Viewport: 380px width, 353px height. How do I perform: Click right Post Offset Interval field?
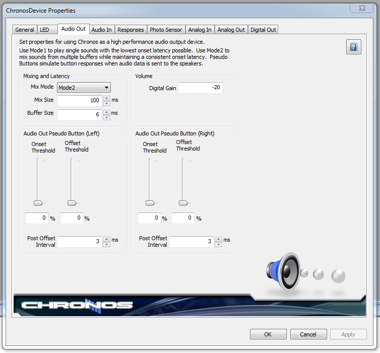pyautogui.click(x=192, y=242)
